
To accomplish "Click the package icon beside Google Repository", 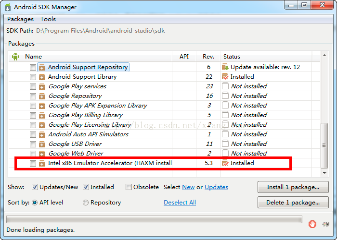I will click(42, 96).
